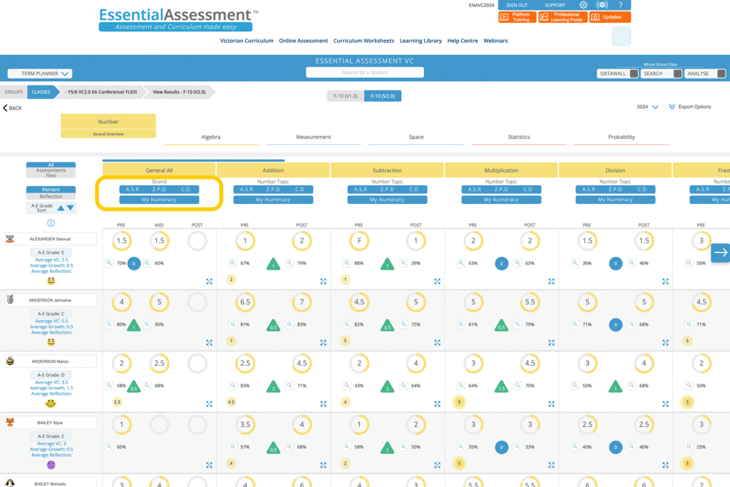The width and height of the screenshot is (730, 487).
Task: Filter results to Assessments only
Action: tap(51, 170)
